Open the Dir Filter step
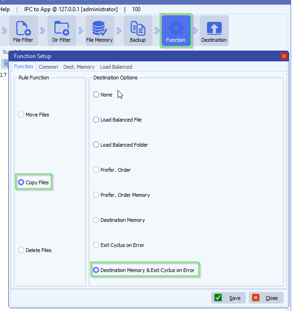This screenshot has height=311, width=292. click(61, 31)
